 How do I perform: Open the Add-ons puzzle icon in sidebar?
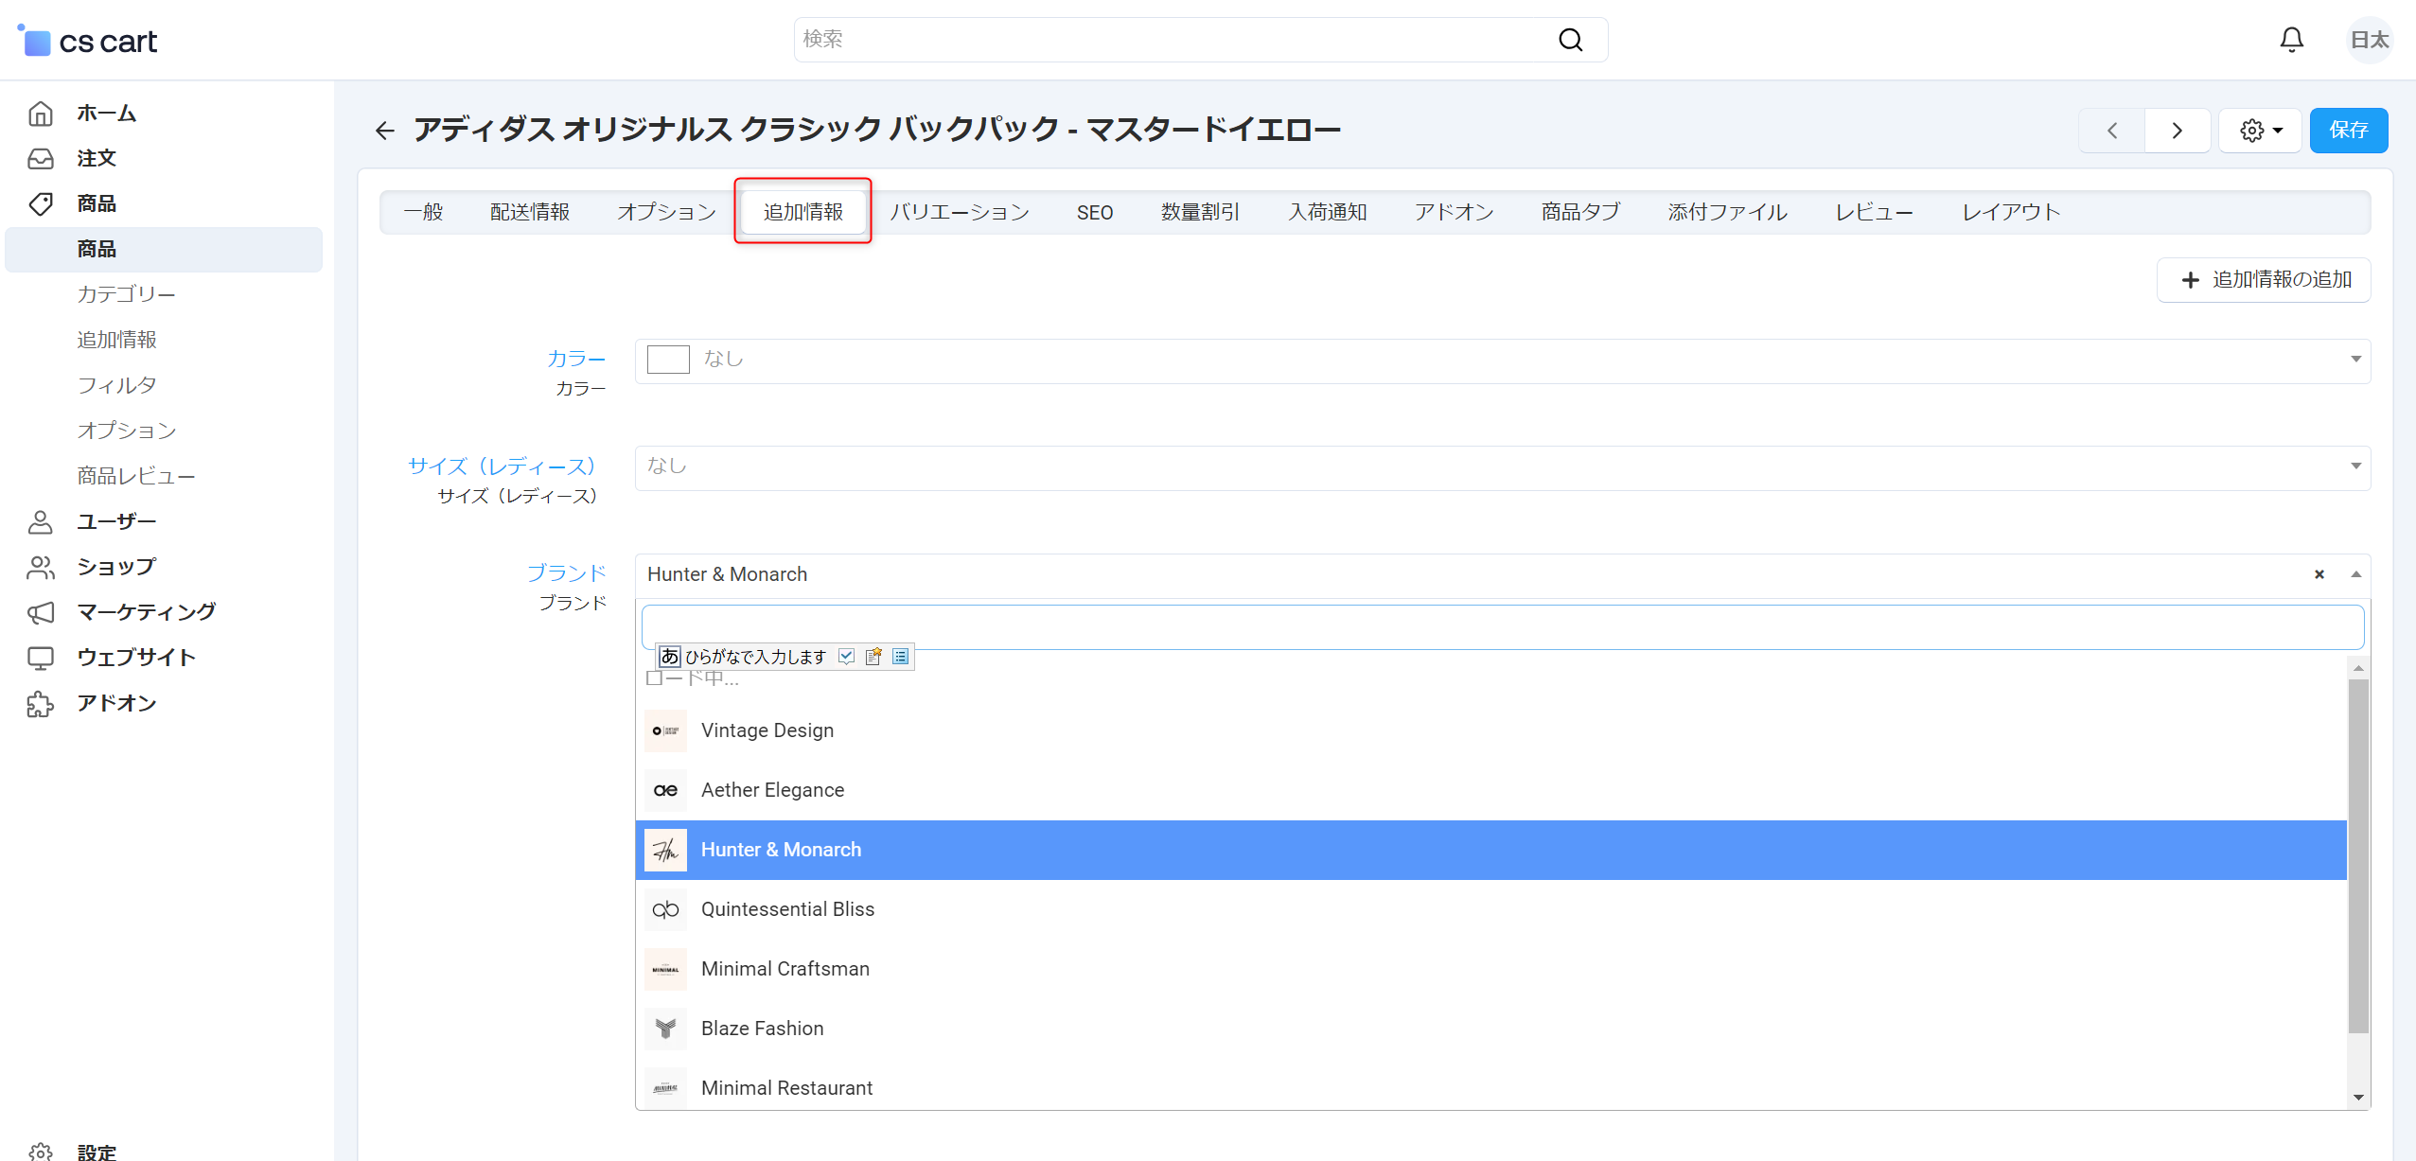(41, 703)
